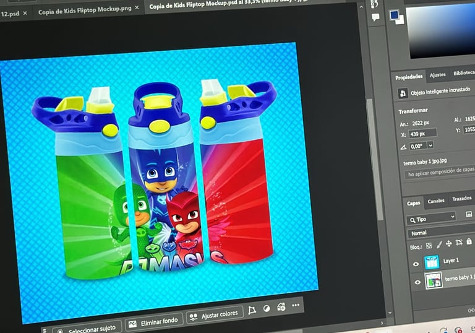This screenshot has width=475, height=333.
Task: Click the magnifier icon in the Tipo filter
Action: [413, 220]
